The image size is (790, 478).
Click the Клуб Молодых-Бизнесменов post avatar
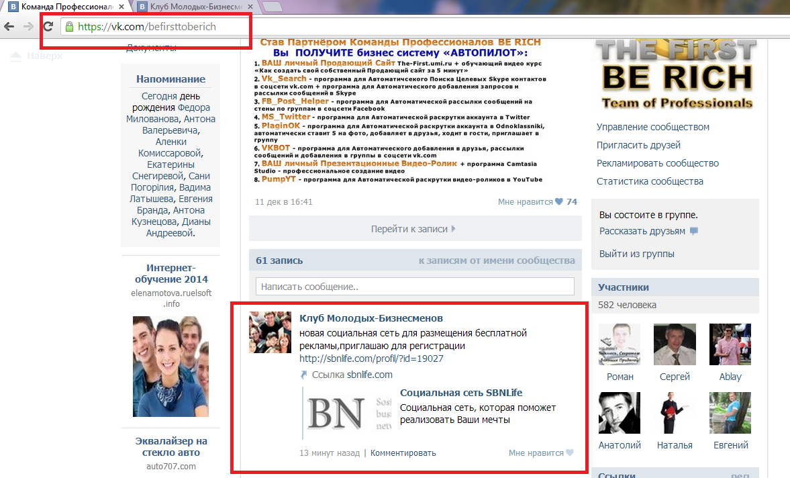270,332
